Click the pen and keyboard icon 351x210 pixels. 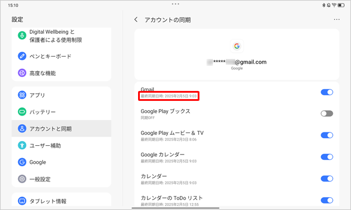22,56
